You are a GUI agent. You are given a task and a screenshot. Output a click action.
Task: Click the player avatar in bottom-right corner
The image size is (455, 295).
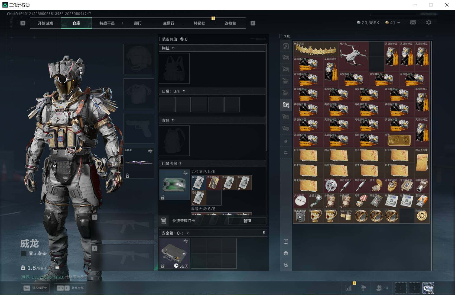click(428, 288)
